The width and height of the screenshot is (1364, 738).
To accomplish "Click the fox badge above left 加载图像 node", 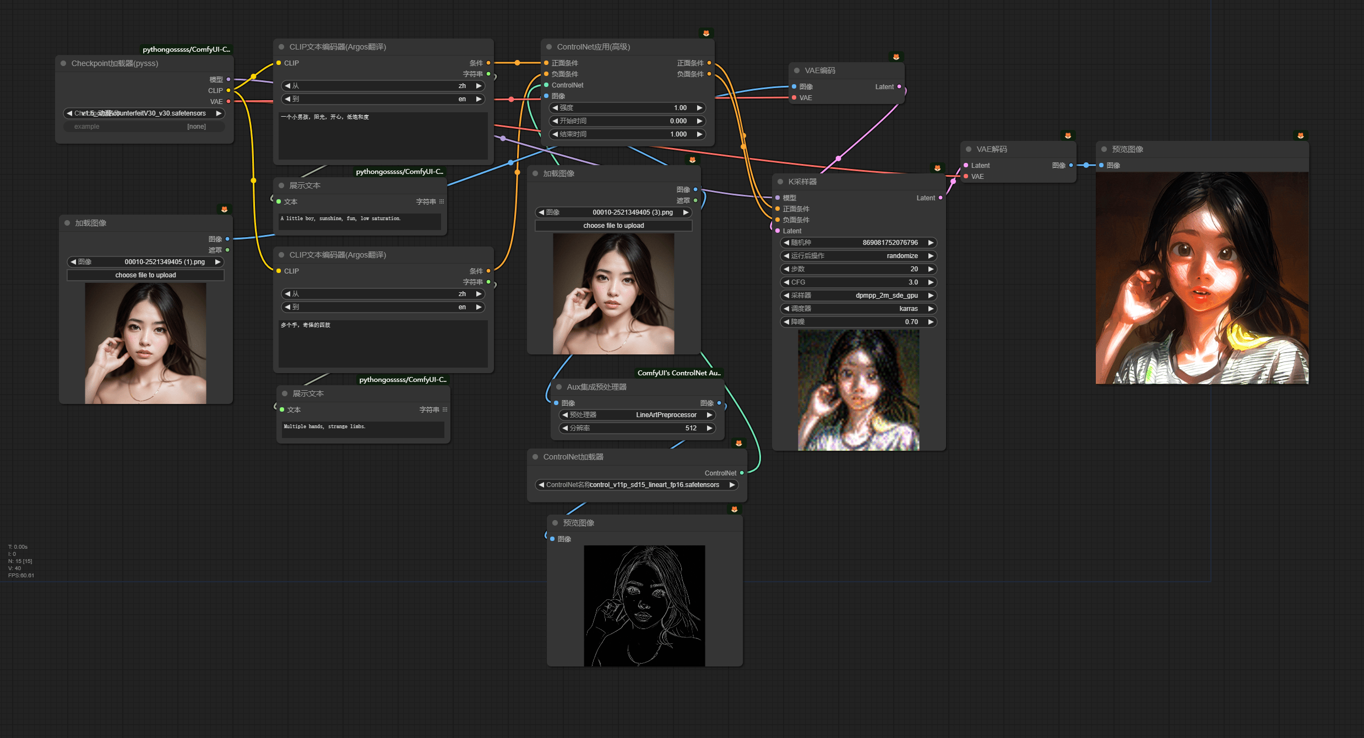I will 224,209.
